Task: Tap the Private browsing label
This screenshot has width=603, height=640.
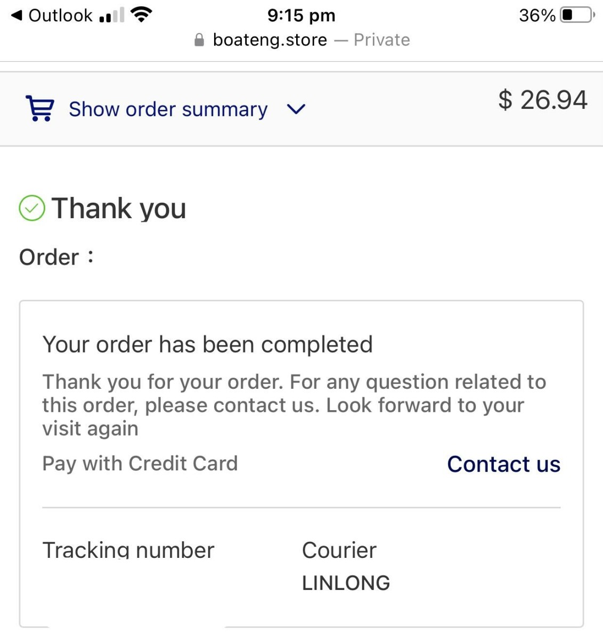Action: coord(381,40)
